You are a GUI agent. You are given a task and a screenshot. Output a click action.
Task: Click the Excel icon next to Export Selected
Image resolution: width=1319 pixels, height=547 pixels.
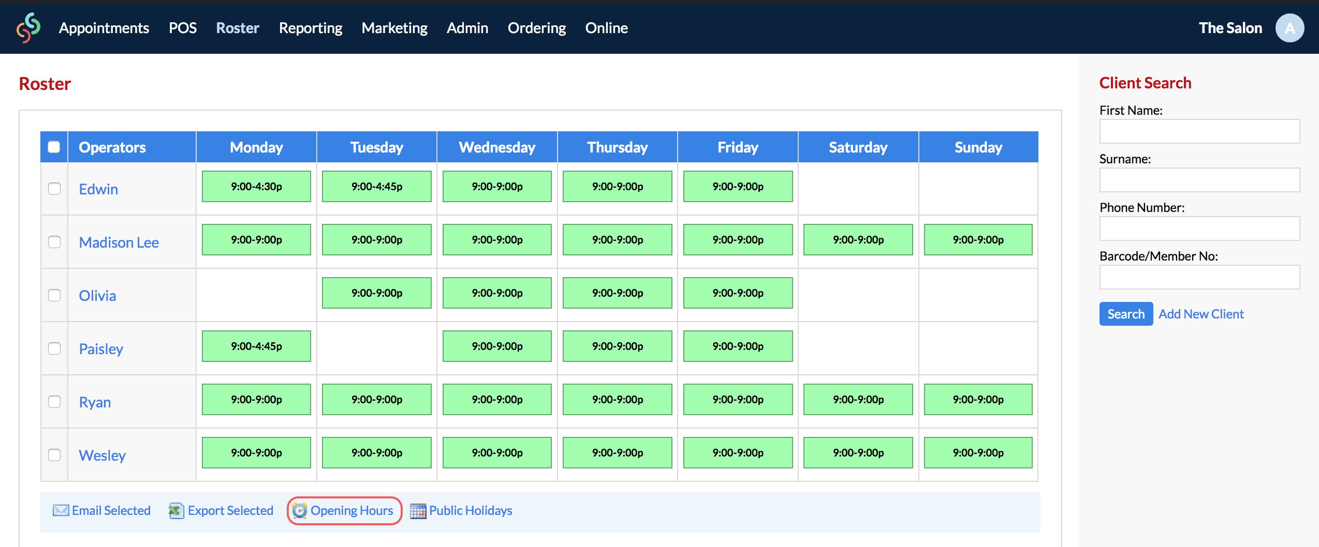[x=177, y=510]
